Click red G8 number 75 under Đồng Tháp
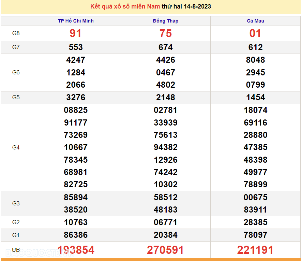 [x=165, y=33]
